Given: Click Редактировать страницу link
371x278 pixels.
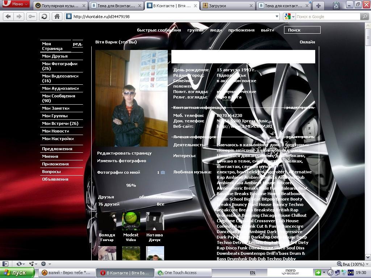Looking at the screenshot, I should (124, 153).
